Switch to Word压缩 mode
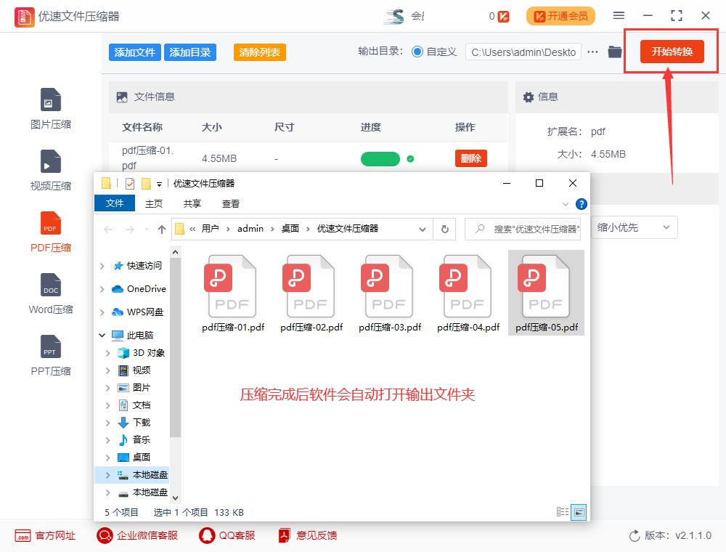The height and width of the screenshot is (552, 726). [x=50, y=293]
